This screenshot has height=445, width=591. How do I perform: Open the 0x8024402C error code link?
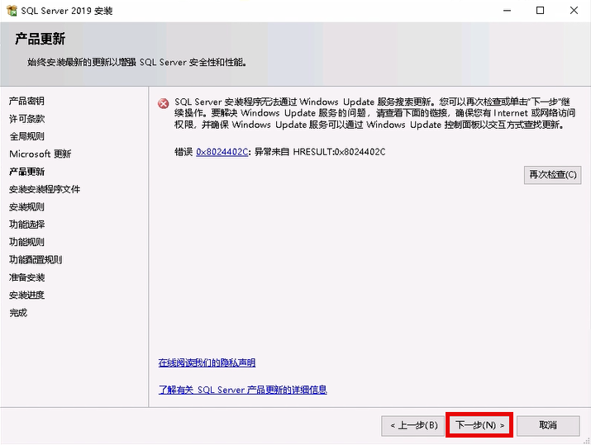[222, 152]
